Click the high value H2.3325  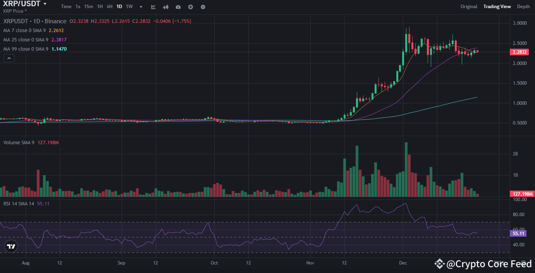[100, 21]
